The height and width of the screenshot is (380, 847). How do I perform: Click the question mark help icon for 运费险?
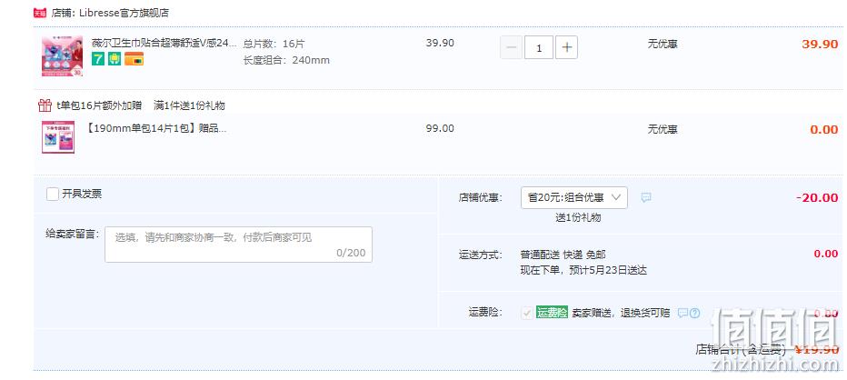(x=694, y=313)
